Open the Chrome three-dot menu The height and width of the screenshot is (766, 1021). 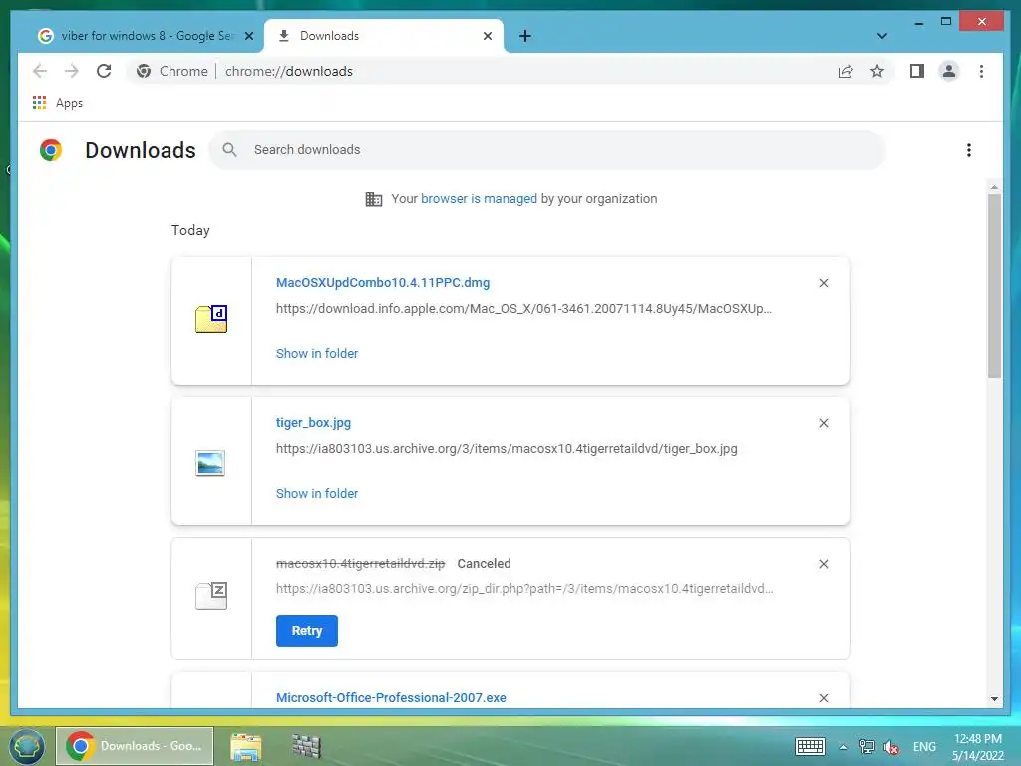pos(982,71)
